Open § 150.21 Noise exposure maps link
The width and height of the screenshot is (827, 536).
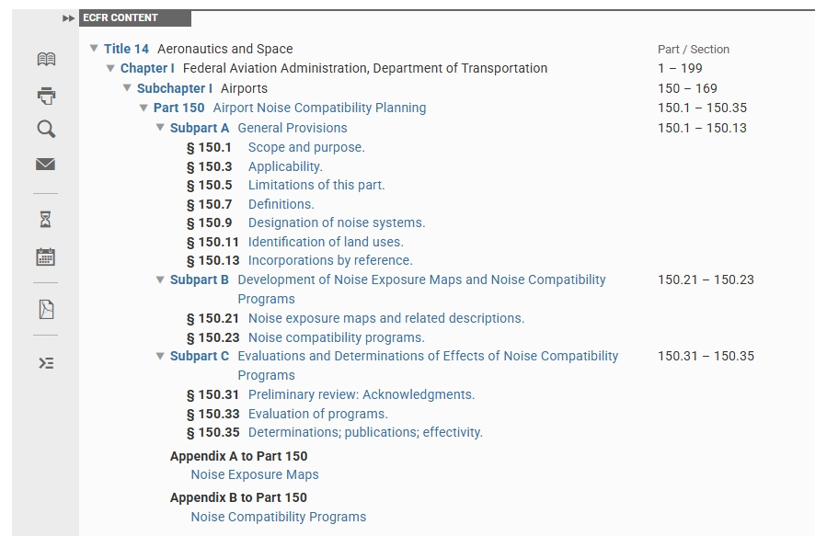tap(385, 318)
